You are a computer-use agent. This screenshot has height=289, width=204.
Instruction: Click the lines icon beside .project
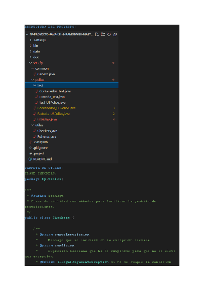point(30,154)
